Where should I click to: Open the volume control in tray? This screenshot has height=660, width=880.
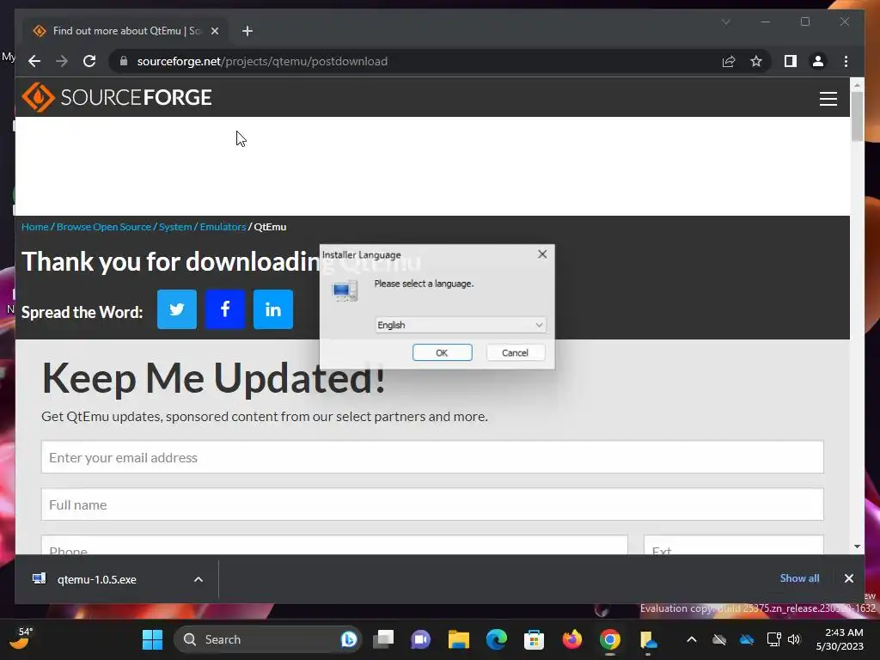(x=793, y=639)
